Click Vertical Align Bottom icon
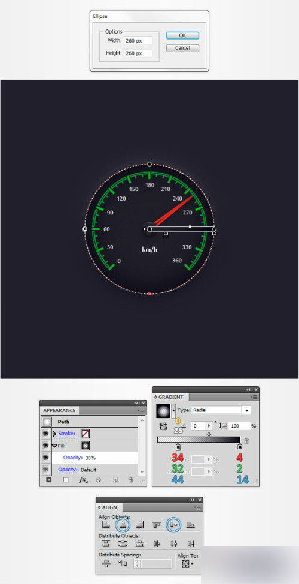Viewport: 299px width, 584px height. (x=191, y=525)
